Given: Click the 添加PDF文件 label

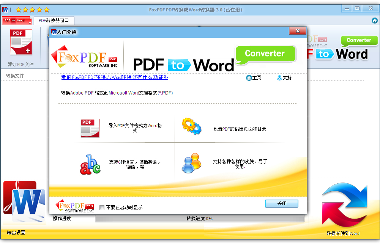Looking at the screenshot, I should coord(21,65).
